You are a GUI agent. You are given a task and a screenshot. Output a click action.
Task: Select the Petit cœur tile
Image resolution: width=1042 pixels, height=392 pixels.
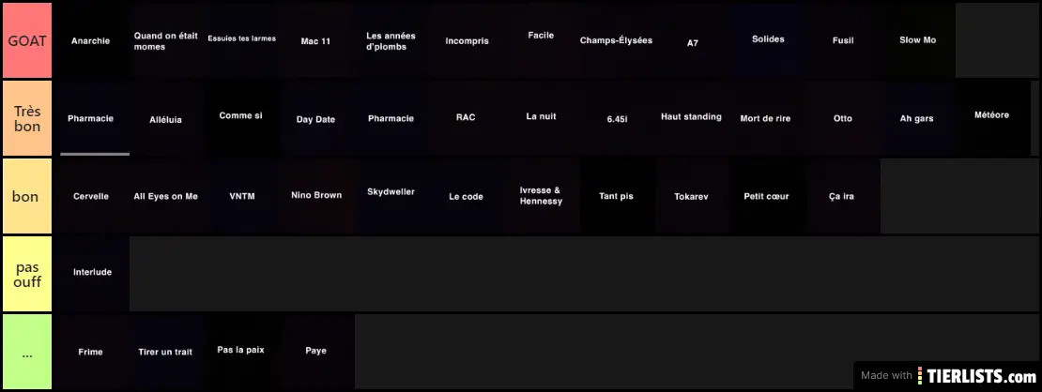pyautogui.click(x=766, y=196)
